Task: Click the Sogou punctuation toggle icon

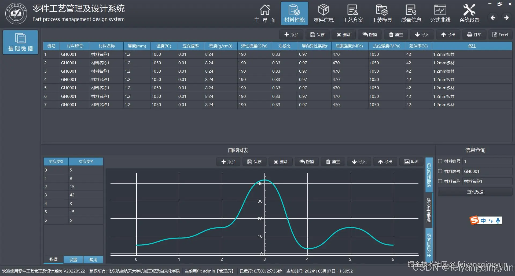Action: (x=491, y=221)
